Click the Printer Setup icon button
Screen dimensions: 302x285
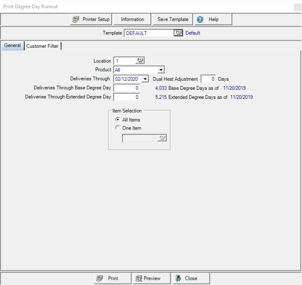pos(76,19)
